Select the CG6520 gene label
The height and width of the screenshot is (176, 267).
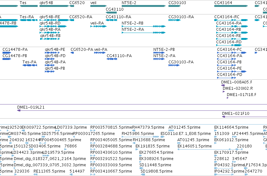point(77,3)
